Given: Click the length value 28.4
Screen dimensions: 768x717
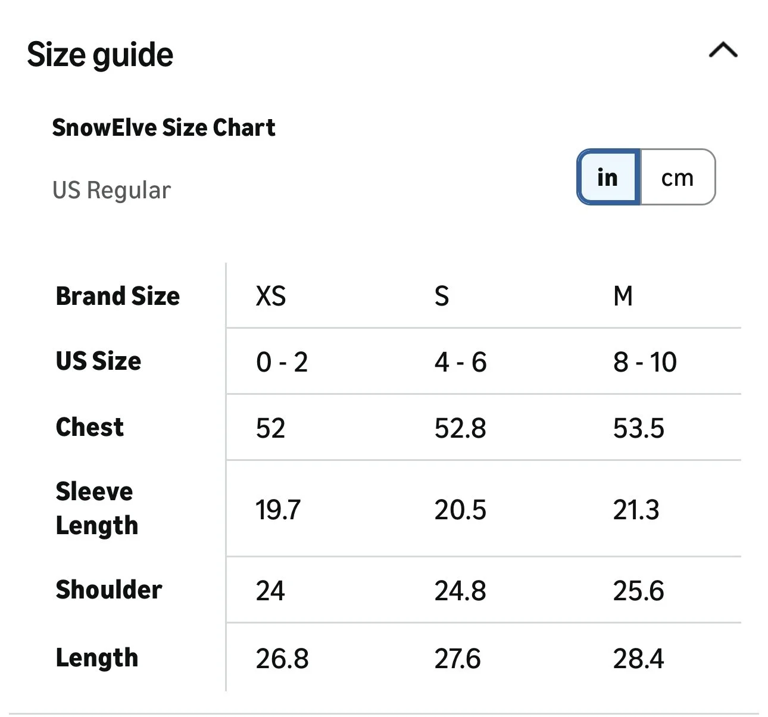Looking at the screenshot, I should click(x=639, y=659).
